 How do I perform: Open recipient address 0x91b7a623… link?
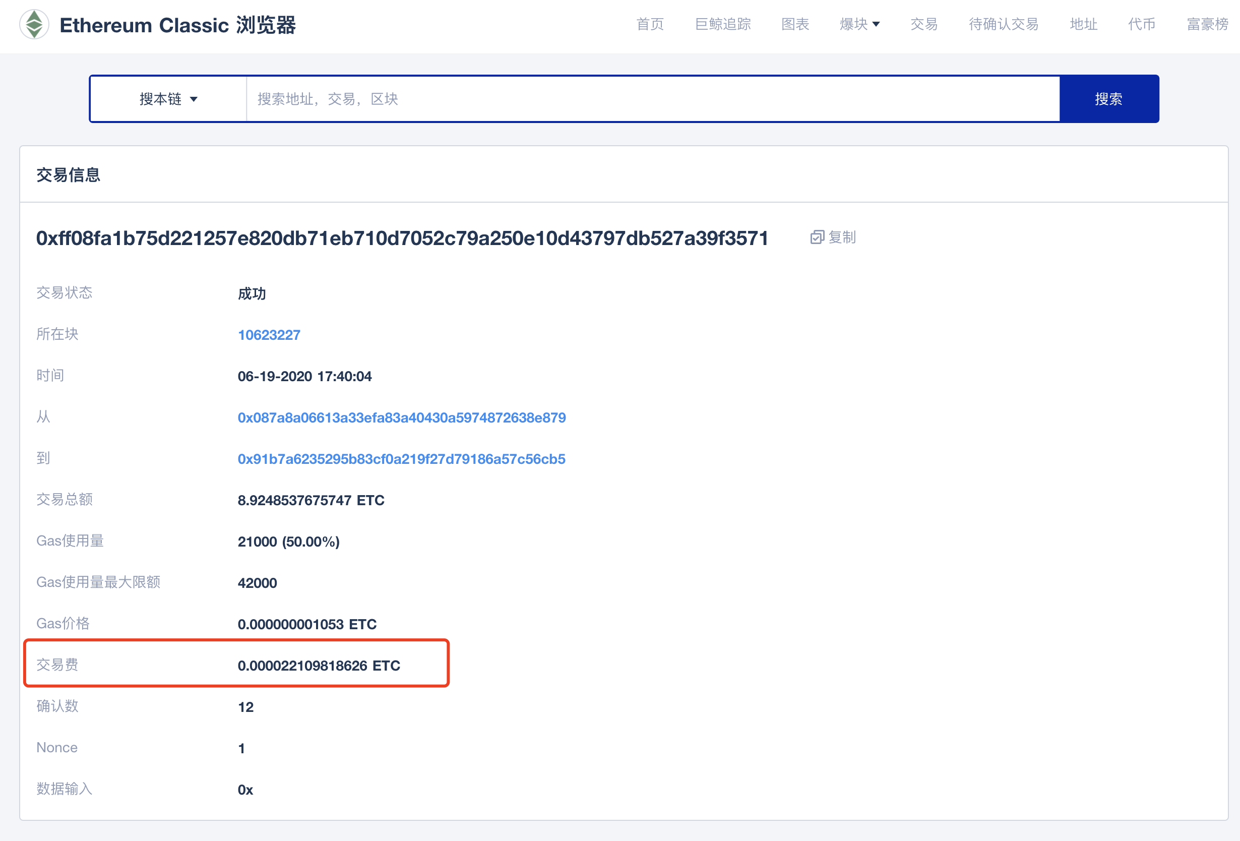tap(401, 459)
